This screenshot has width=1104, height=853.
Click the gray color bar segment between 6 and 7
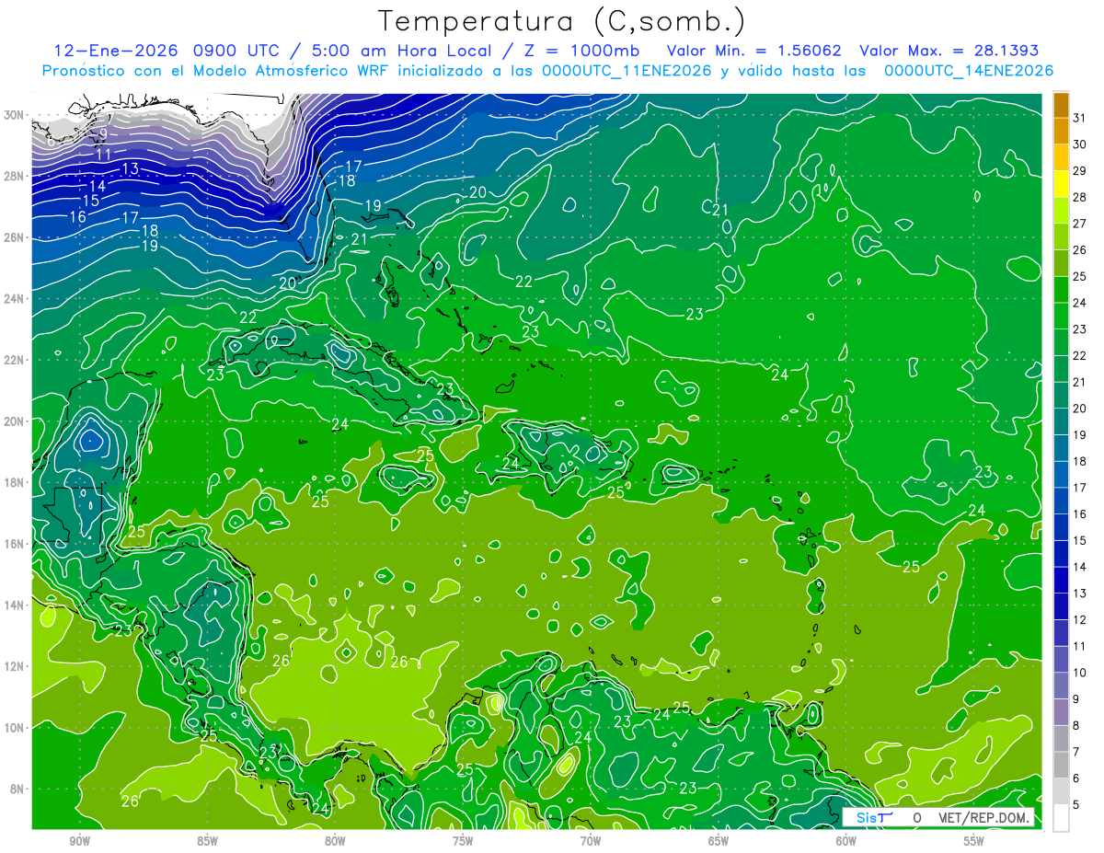(1061, 765)
